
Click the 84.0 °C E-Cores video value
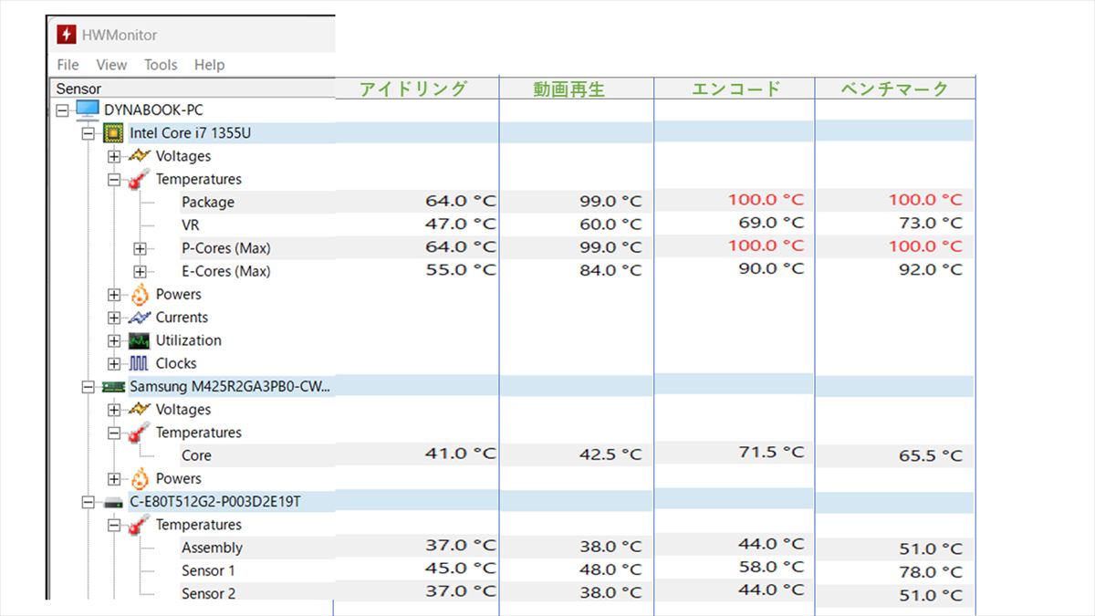(610, 270)
